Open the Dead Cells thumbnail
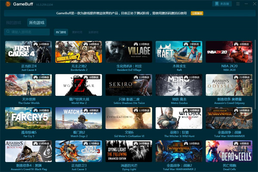Image resolution: width=258 pixels, height=172 pixels. [x=229, y=151]
